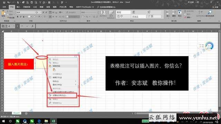Viewport: 221px width, 124px height.
Task: Click Increase Font Size icon
Action: point(44,12)
